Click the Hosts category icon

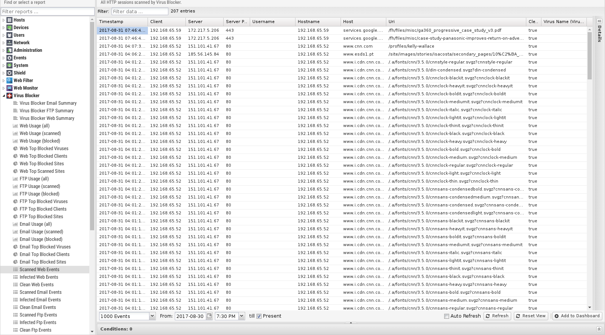pos(9,20)
